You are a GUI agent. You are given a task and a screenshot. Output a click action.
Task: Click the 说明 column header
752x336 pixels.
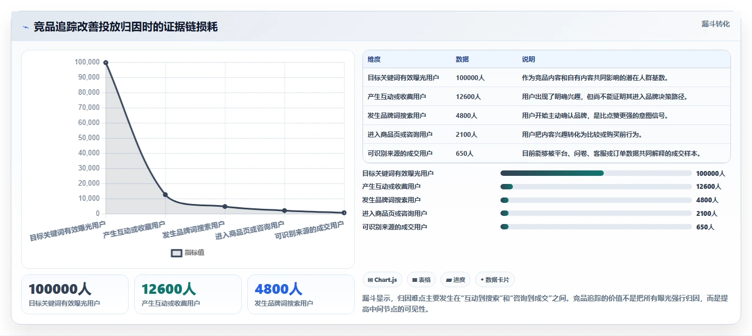pos(528,60)
